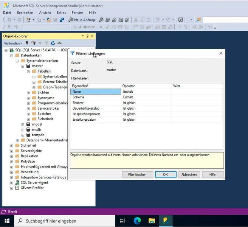248x227 pixels.
Task: Open the Bearbeiten menu
Action: point(25,12)
